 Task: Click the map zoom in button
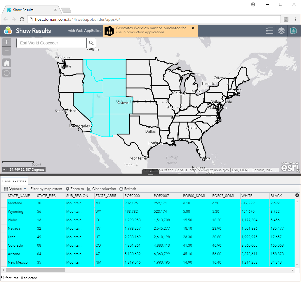pyautogui.click(x=7, y=42)
